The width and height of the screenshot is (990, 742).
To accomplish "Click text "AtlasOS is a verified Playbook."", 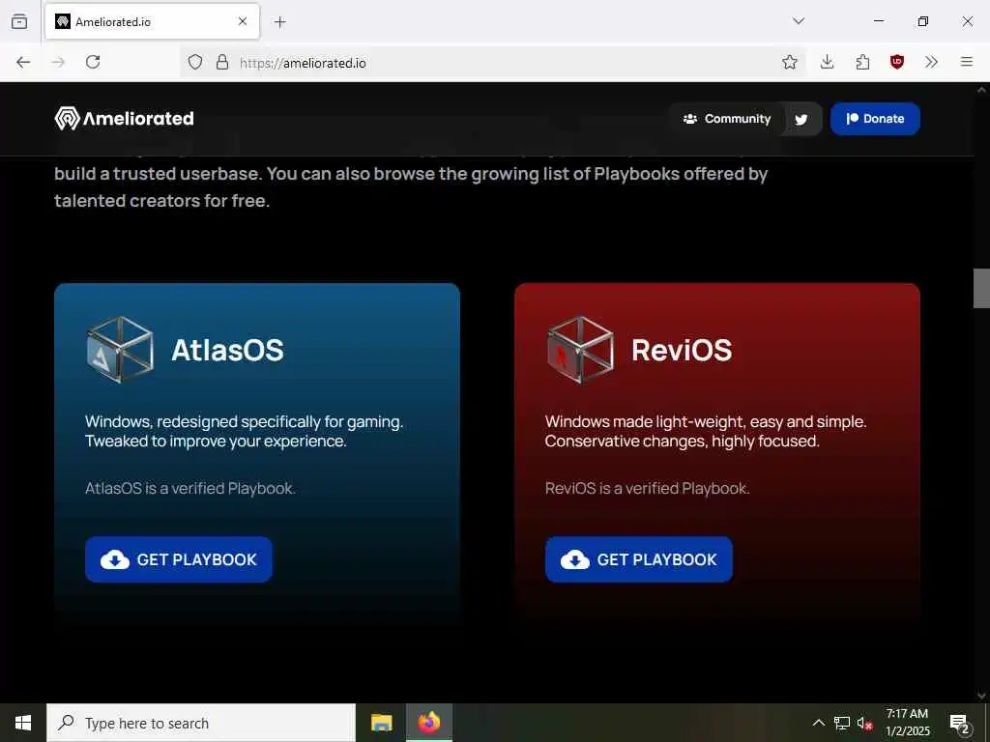I will (190, 488).
